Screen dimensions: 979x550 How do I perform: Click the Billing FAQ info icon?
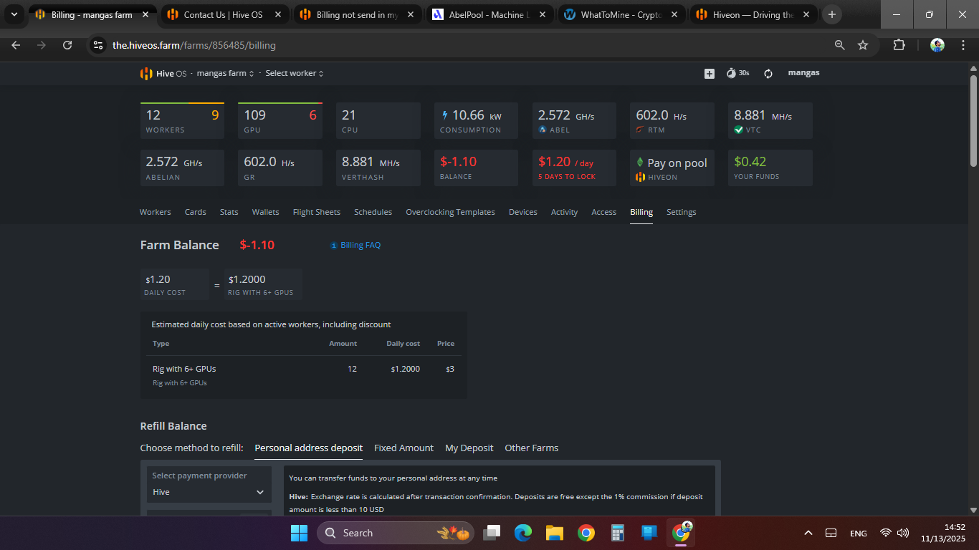click(333, 246)
